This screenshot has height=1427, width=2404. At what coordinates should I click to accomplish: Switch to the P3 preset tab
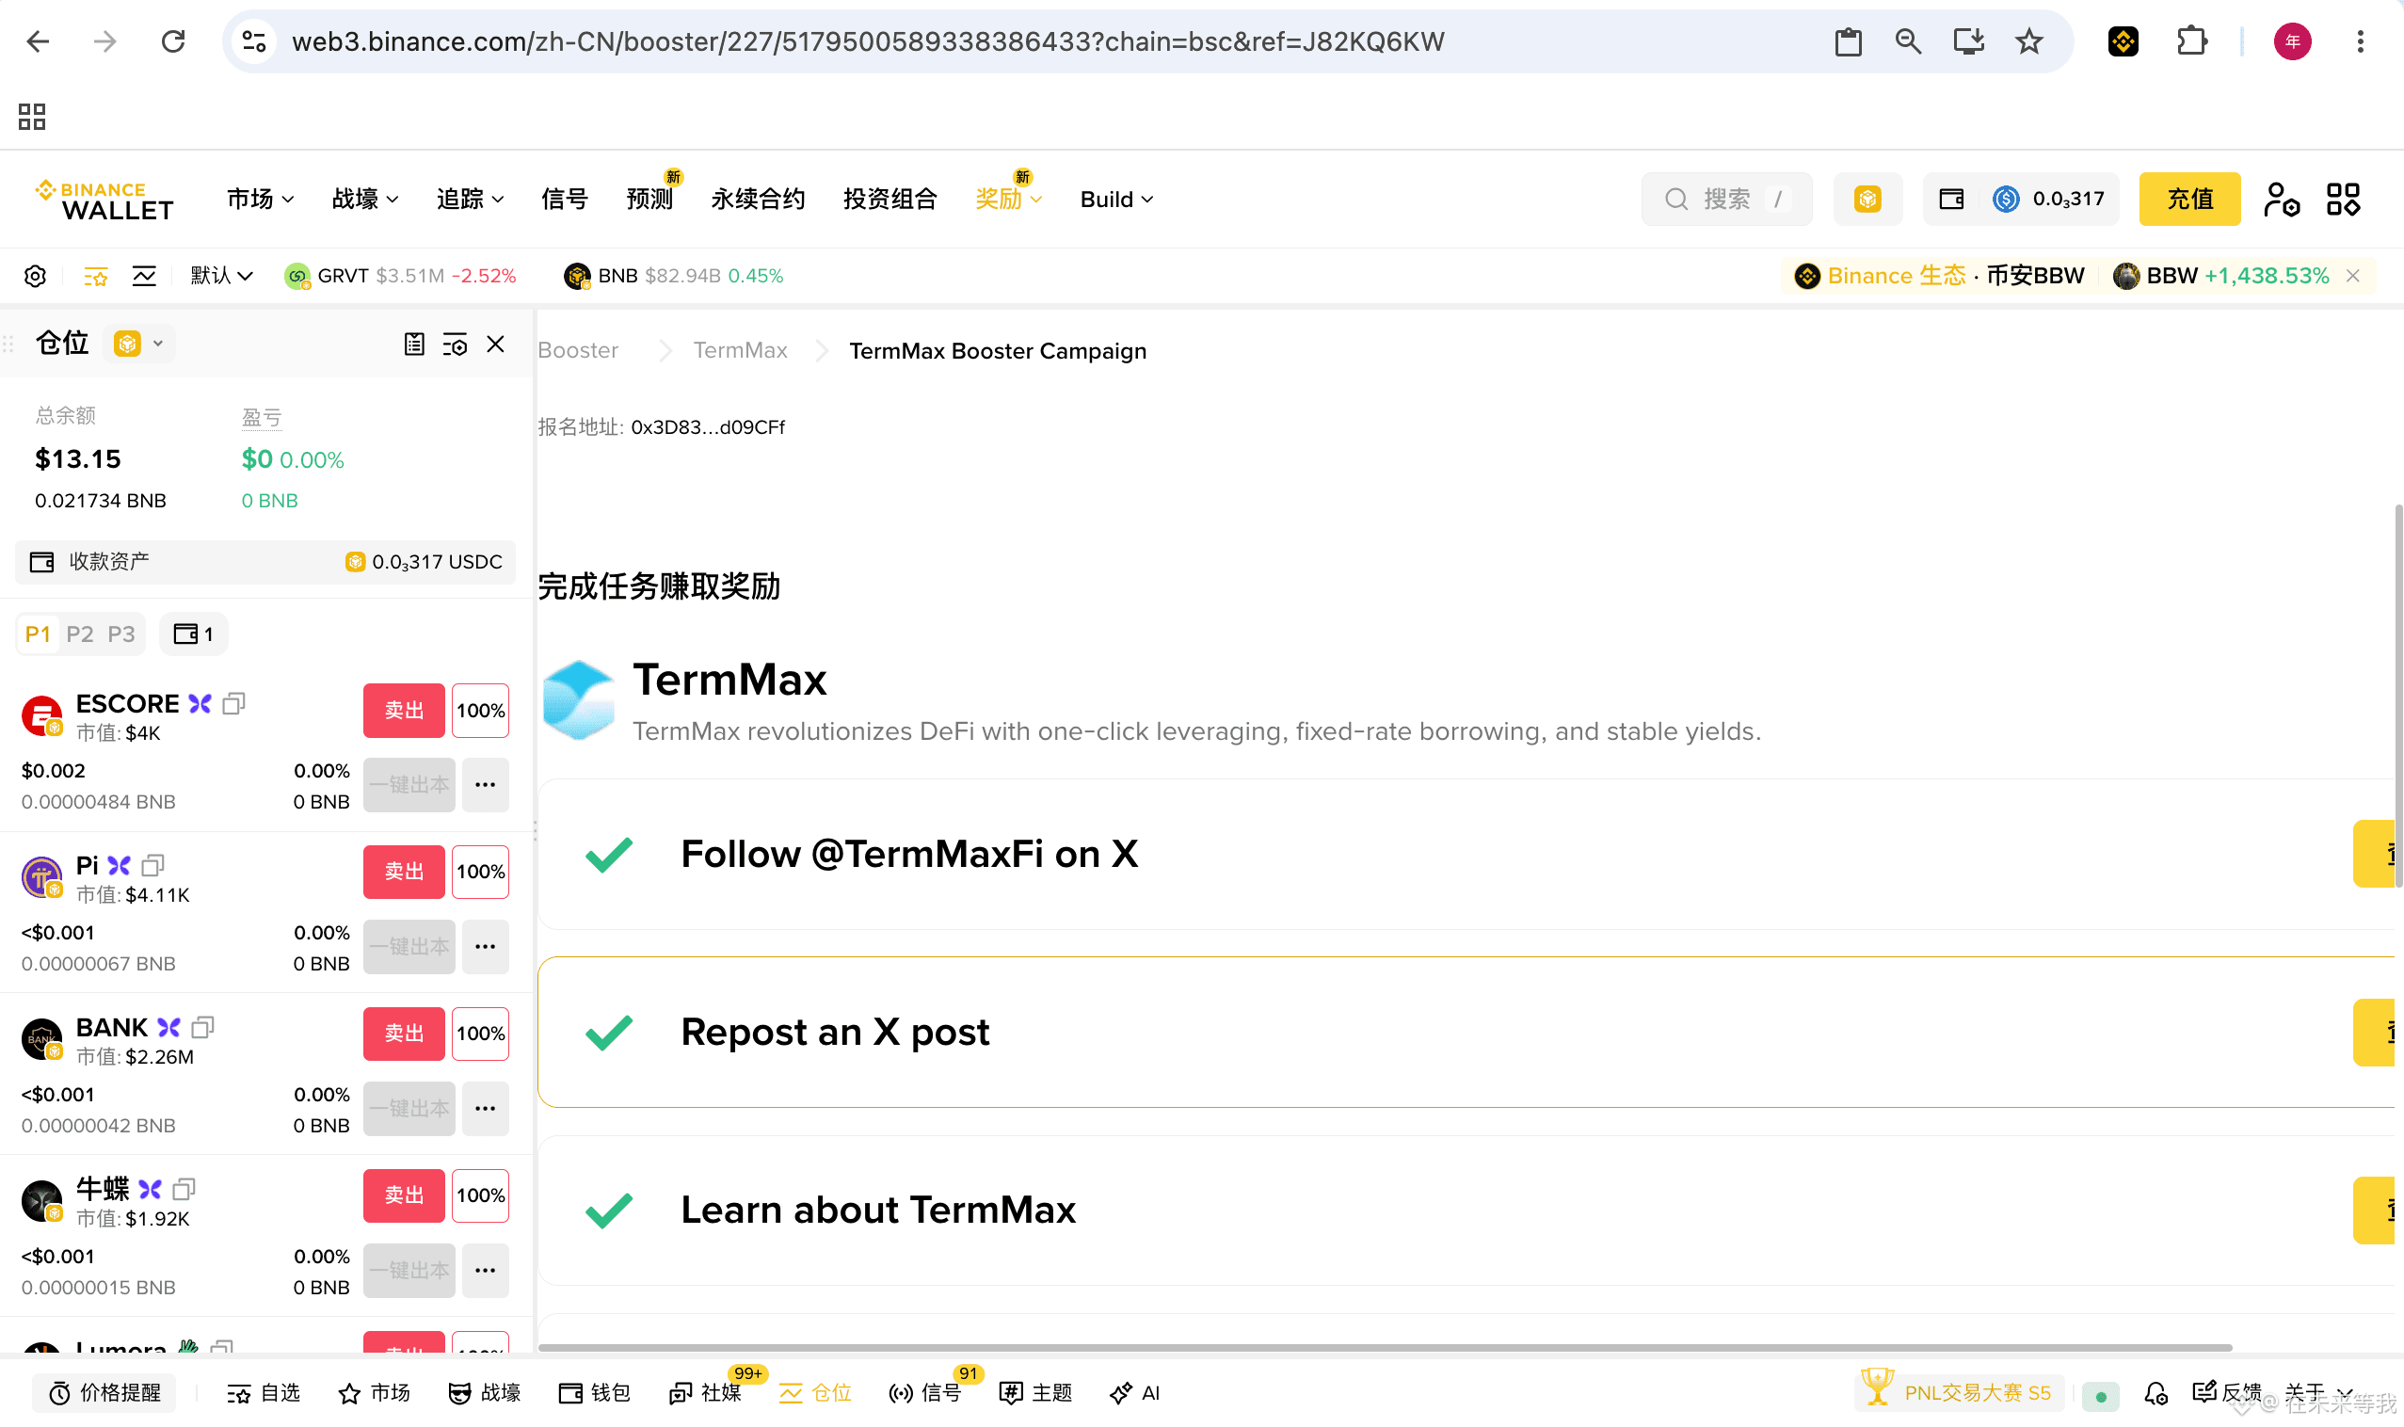tap(121, 634)
